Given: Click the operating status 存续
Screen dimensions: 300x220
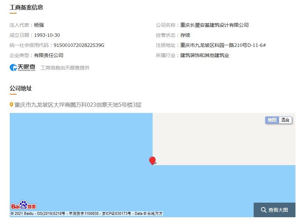Looking at the screenshot, I should pyautogui.click(x=185, y=35).
